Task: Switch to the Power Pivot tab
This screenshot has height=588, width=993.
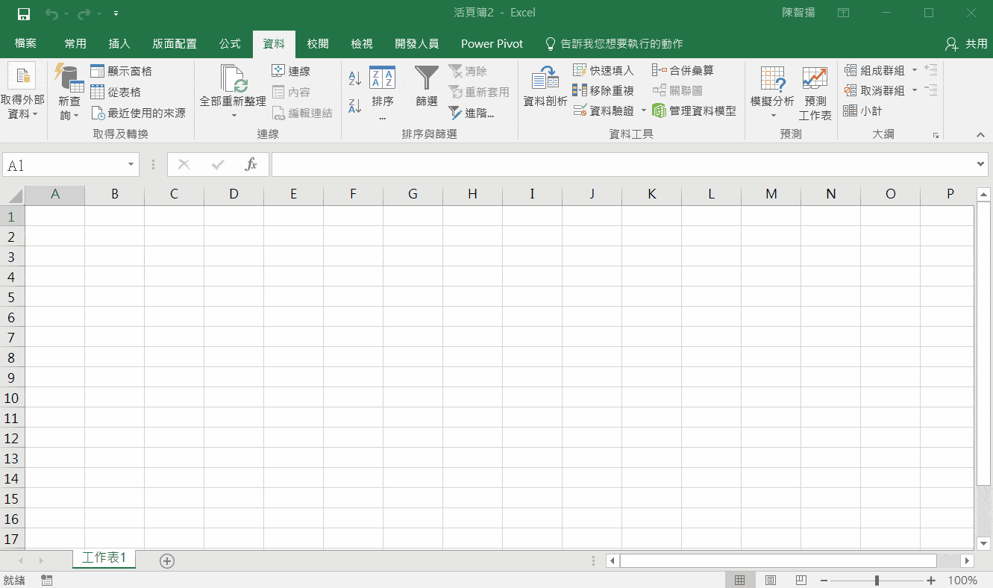Action: (x=492, y=44)
